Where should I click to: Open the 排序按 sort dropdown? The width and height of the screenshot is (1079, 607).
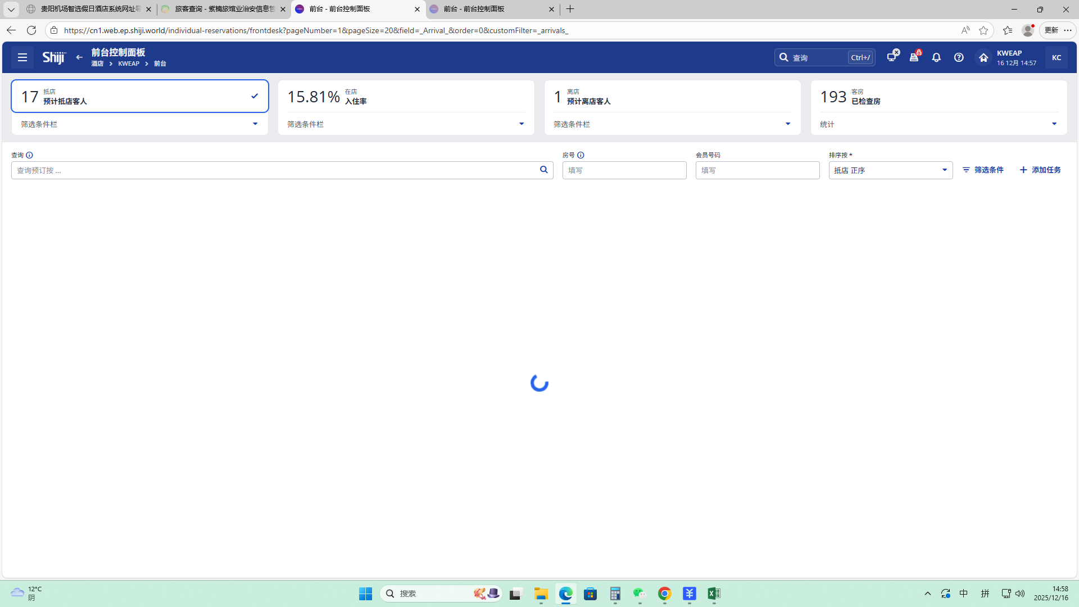[x=890, y=170]
